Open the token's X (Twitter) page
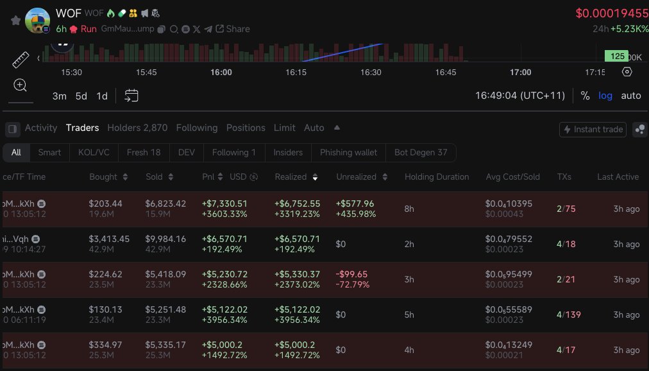Image resolution: width=649 pixels, height=371 pixels. click(197, 29)
